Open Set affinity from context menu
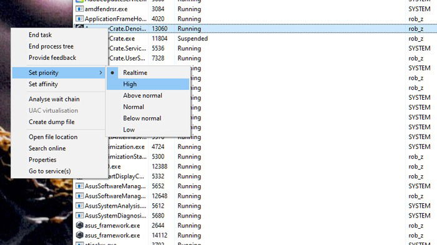437x245 pixels. [43, 84]
